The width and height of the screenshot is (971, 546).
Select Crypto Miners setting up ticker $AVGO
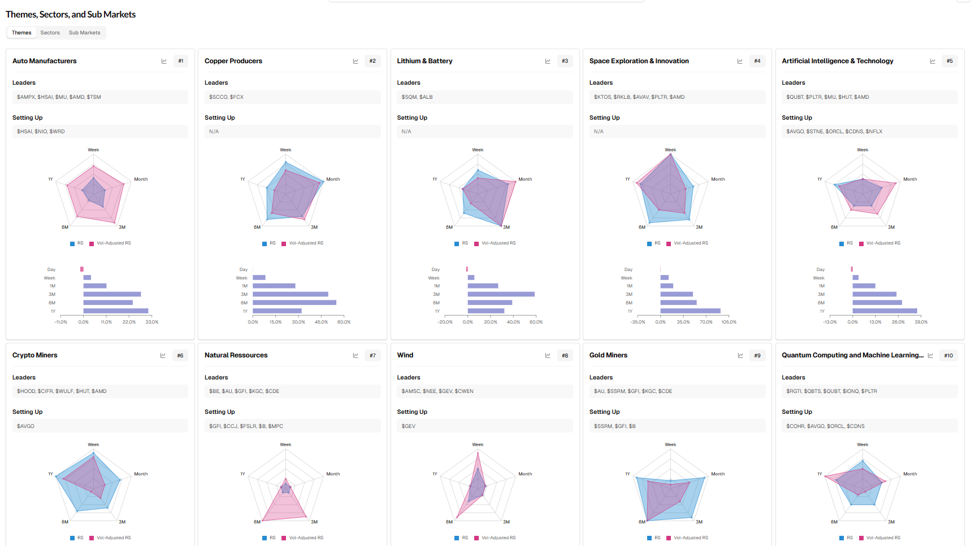(x=100, y=426)
